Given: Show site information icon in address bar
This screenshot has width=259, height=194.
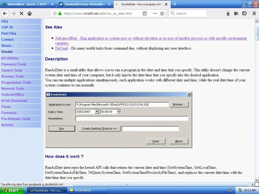Looking at the screenshot, I should pos(55,13).
